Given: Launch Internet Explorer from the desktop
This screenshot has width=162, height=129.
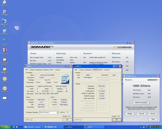Looking at the screenshot, I should 5,42.
